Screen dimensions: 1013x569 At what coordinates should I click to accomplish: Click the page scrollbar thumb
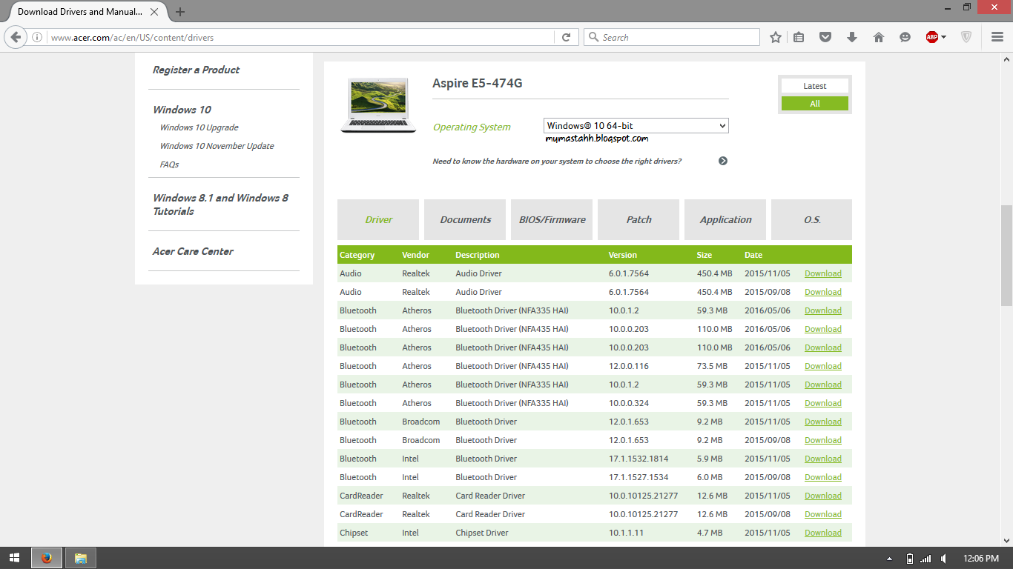1006,256
